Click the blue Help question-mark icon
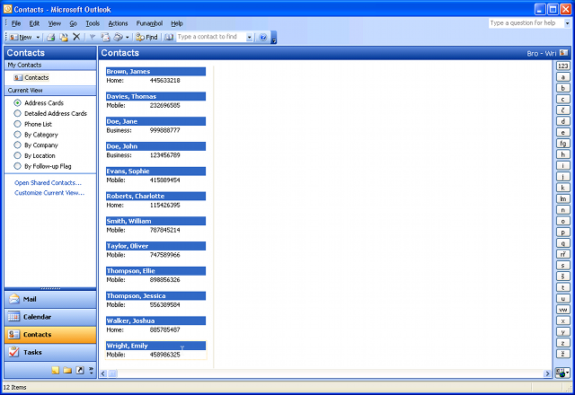The height and width of the screenshot is (395, 575). coord(263,37)
